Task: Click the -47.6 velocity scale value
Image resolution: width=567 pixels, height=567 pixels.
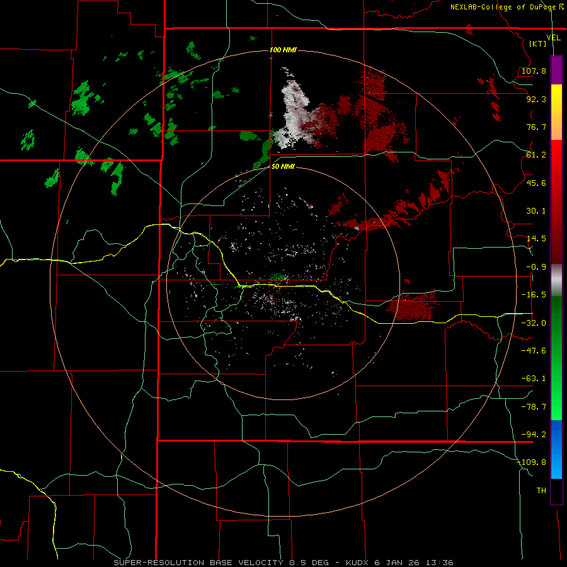Action: coord(534,351)
